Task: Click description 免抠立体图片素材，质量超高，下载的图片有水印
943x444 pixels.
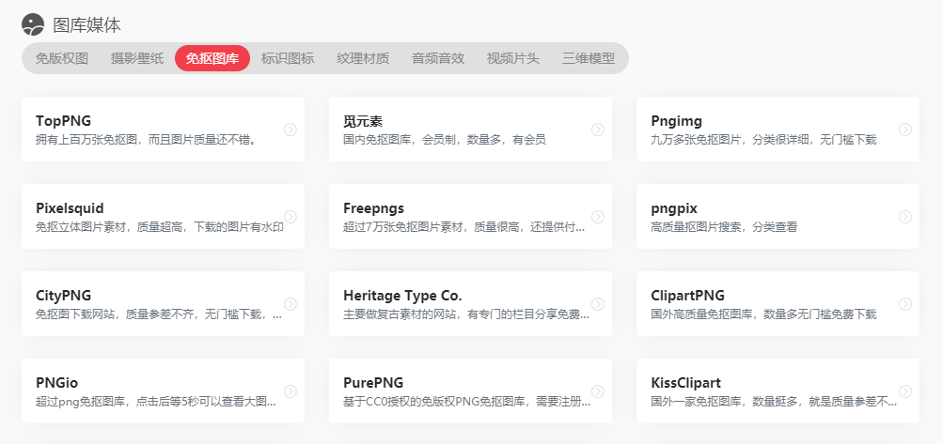Action: pyautogui.click(x=160, y=227)
